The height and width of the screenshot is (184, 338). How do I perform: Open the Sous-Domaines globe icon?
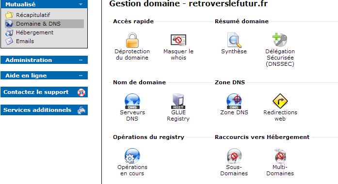point(234,156)
